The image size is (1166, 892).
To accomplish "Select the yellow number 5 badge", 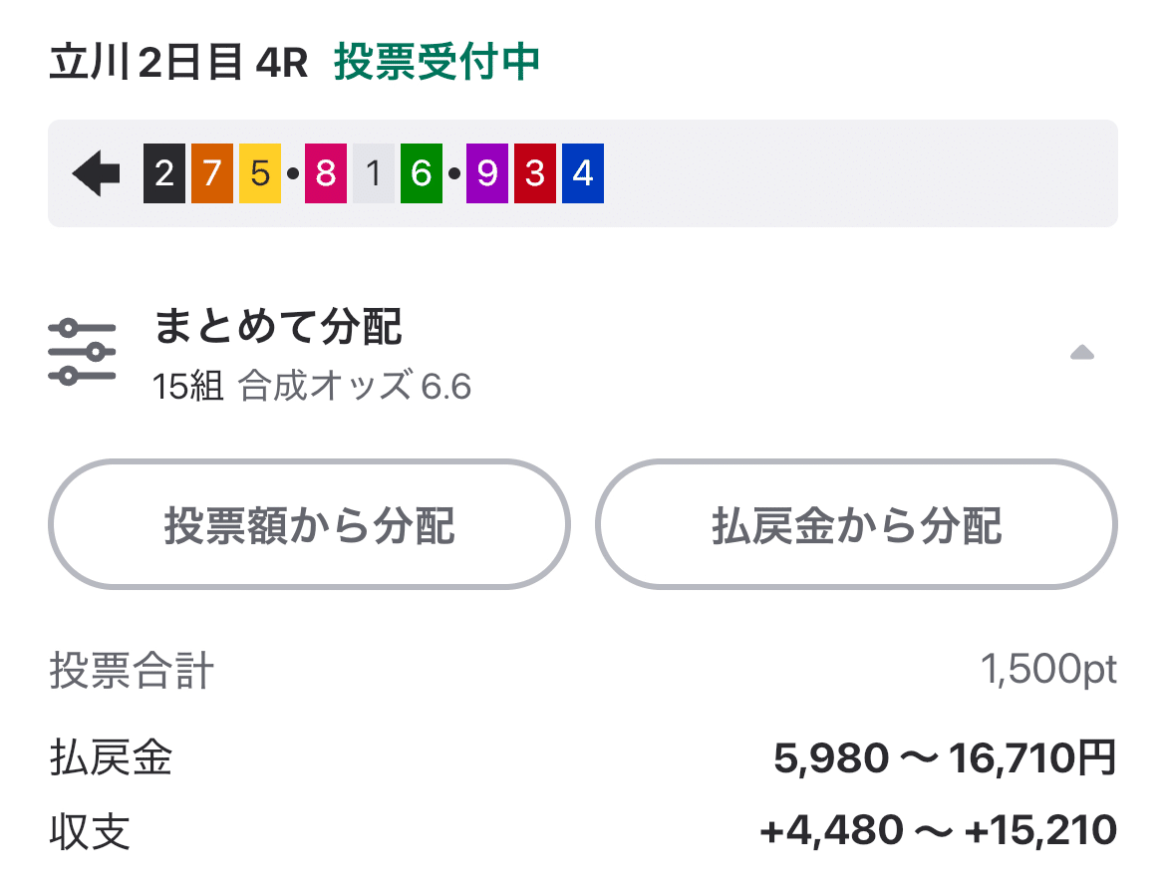I will pyautogui.click(x=260, y=171).
